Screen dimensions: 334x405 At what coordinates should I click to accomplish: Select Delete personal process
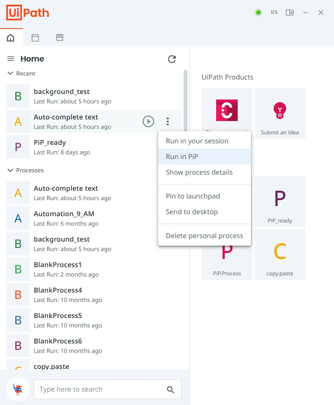point(204,236)
